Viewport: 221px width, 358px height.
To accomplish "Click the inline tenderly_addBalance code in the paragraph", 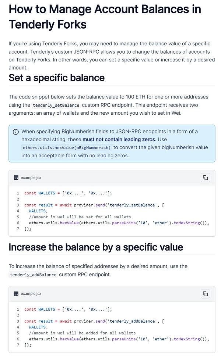I will [x=34, y=275].
